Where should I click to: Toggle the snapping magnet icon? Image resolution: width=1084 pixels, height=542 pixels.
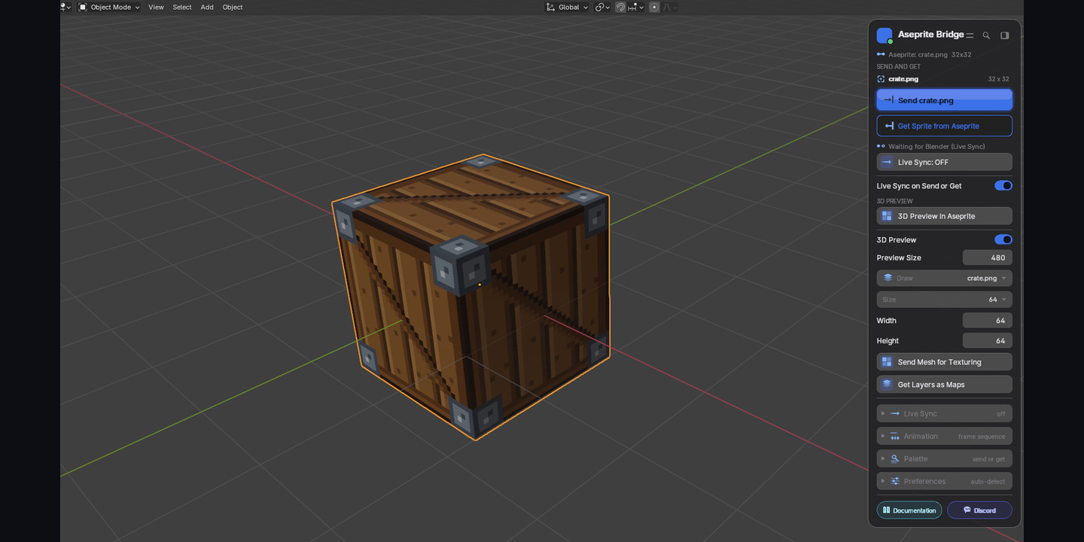click(x=620, y=7)
